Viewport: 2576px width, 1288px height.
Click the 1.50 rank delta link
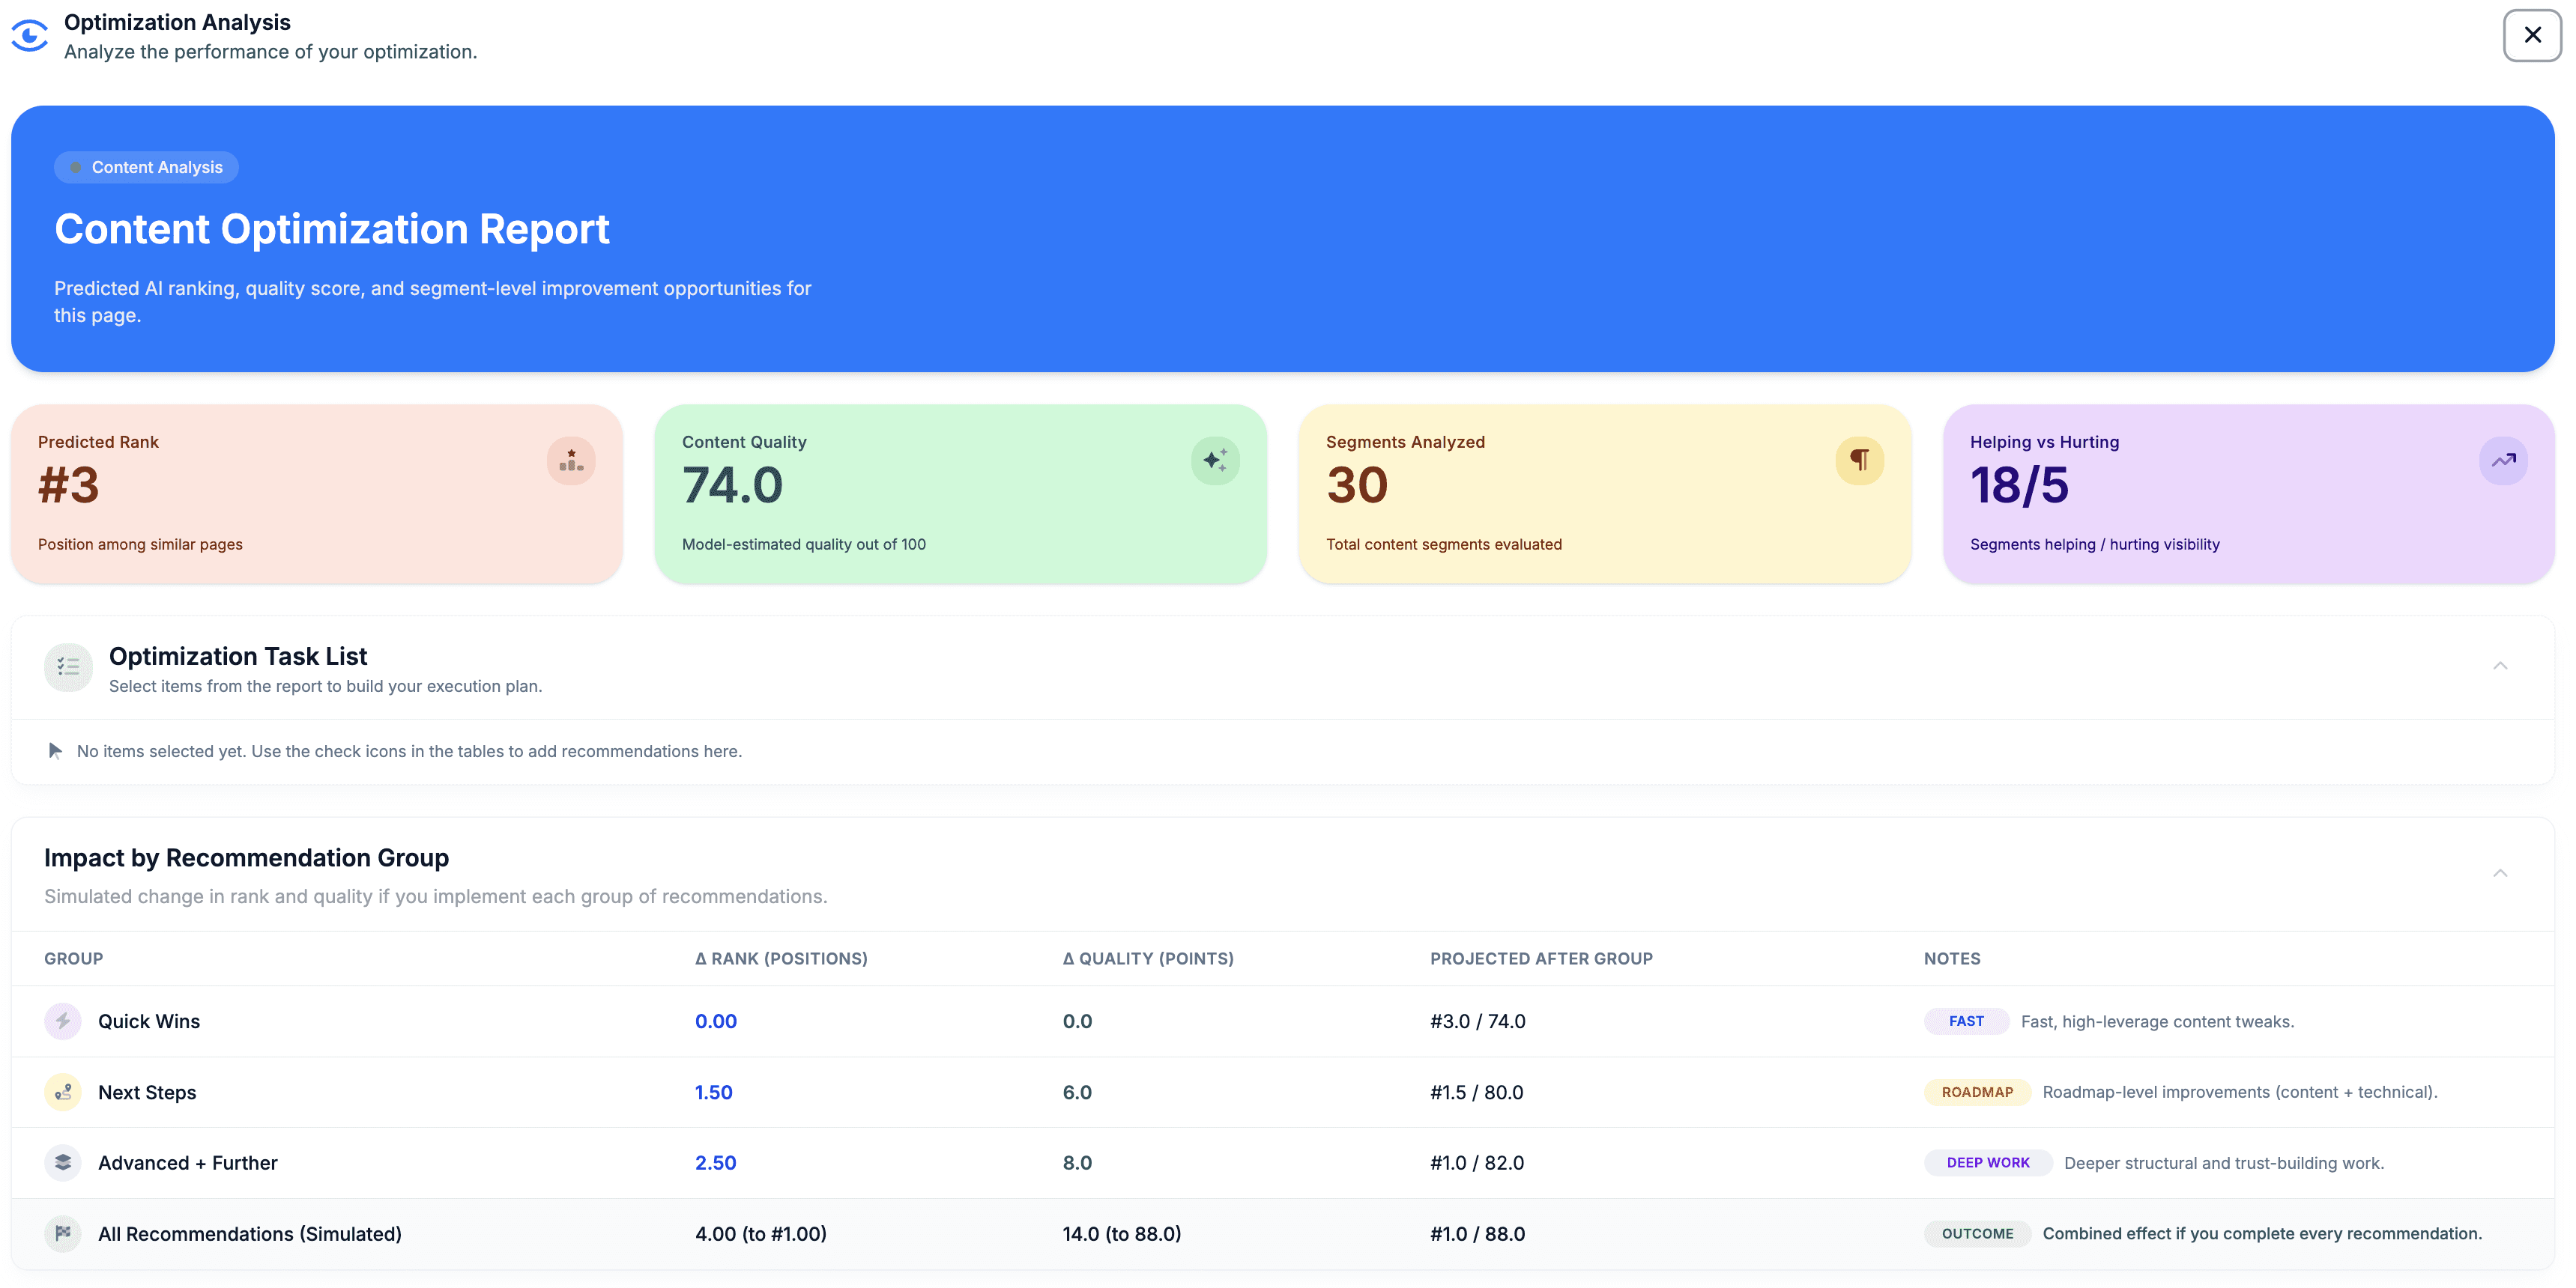pos(713,1092)
